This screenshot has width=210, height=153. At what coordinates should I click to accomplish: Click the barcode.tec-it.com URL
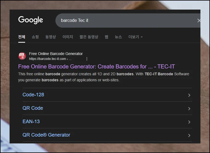coord(48,59)
